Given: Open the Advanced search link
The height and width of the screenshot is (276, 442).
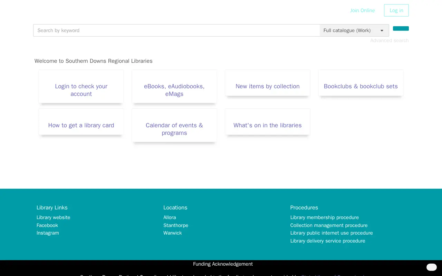Looking at the screenshot, I should (x=389, y=40).
